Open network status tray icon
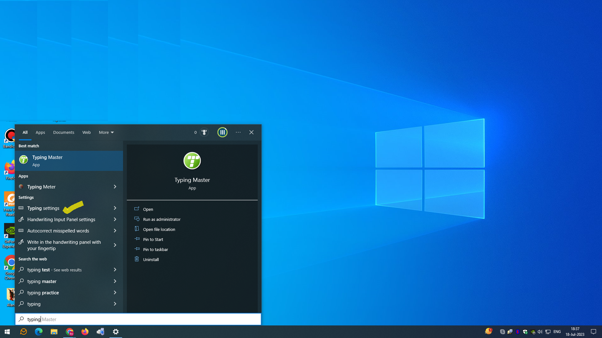Screen dimensions: 602x338 [x=548, y=332]
